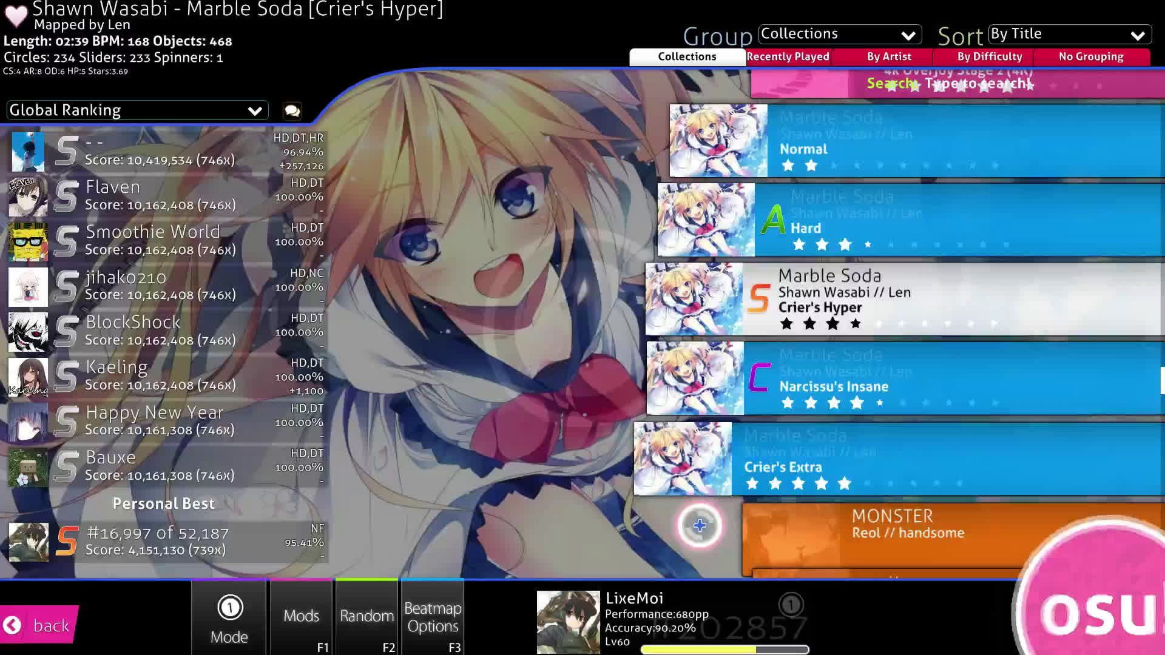Open Smoothie World's score entry

click(x=167, y=241)
